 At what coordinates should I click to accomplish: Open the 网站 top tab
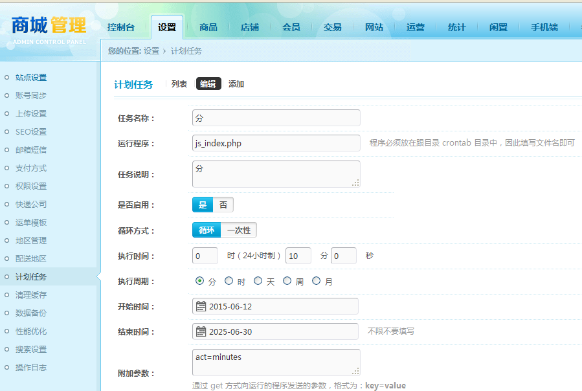(x=374, y=27)
